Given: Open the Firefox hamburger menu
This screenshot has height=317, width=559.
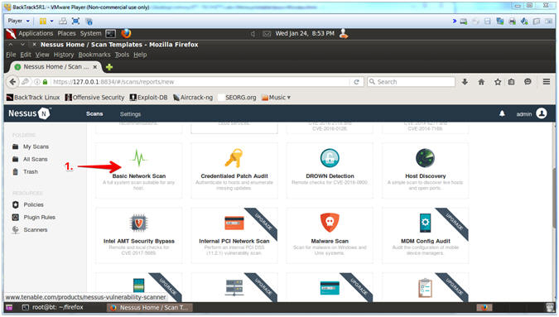Looking at the screenshot, I should (x=547, y=82).
